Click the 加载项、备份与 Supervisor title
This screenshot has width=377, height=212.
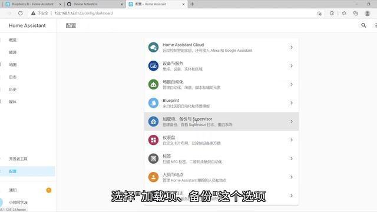click(187, 119)
